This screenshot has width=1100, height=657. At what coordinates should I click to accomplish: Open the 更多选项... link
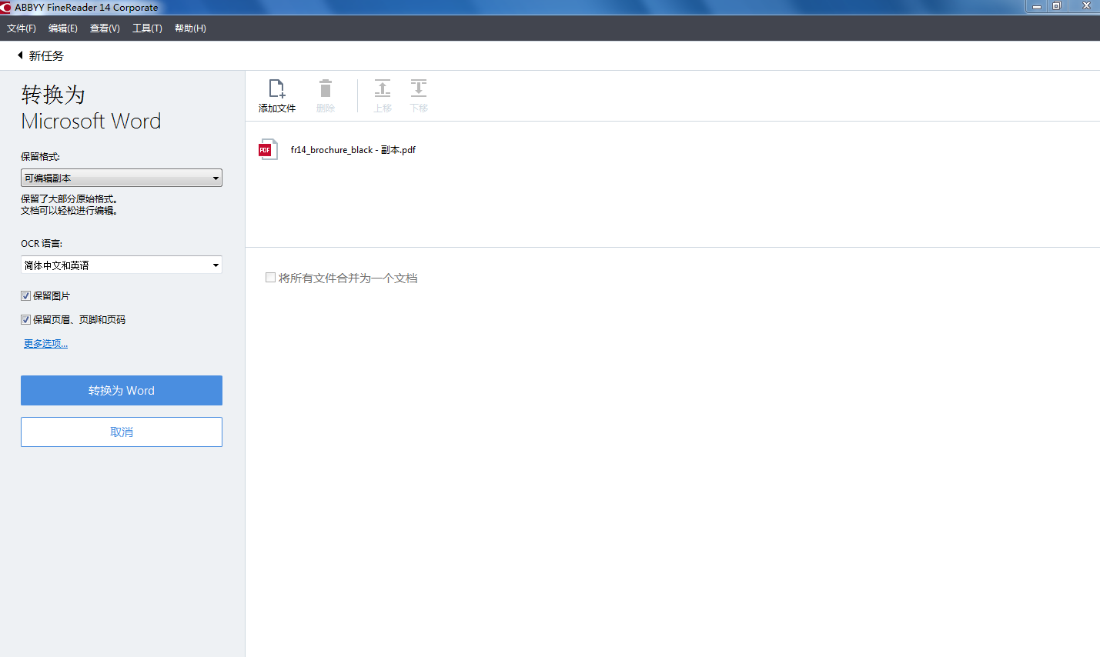click(45, 344)
